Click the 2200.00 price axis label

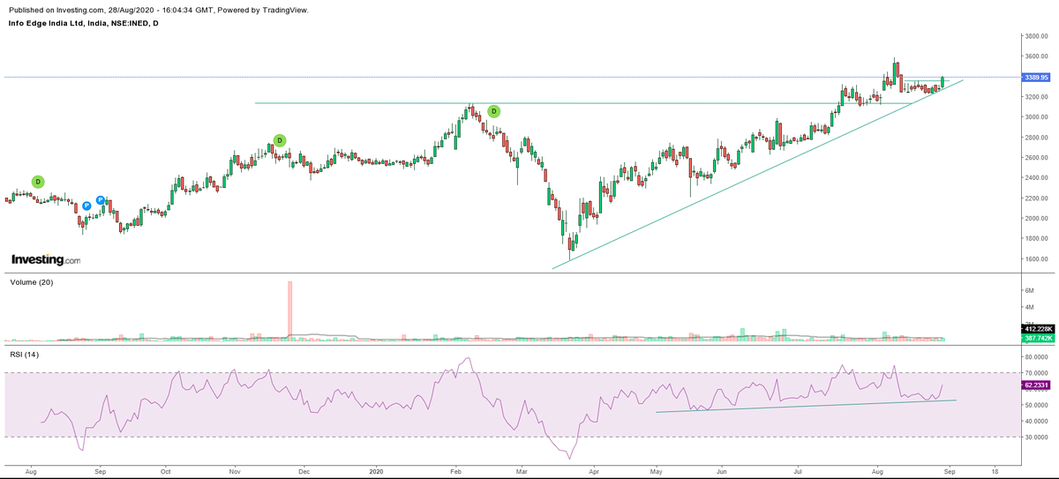coord(1036,198)
